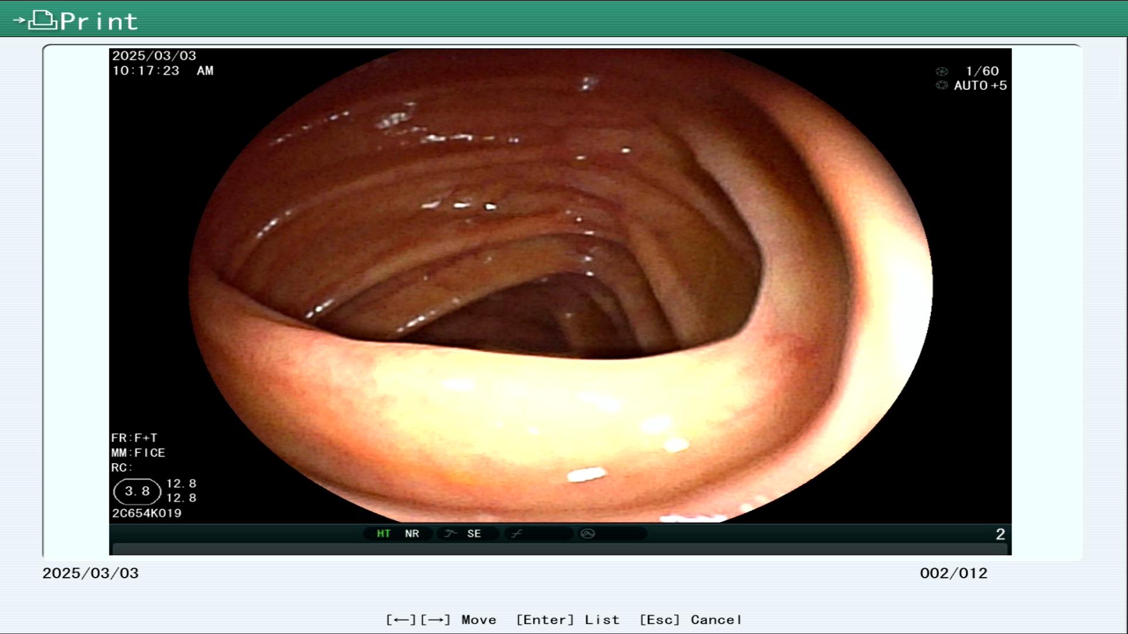Toggle the SE structure enhancement indicator
This screenshot has height=634, width=1128.
[x=474, y=534]
